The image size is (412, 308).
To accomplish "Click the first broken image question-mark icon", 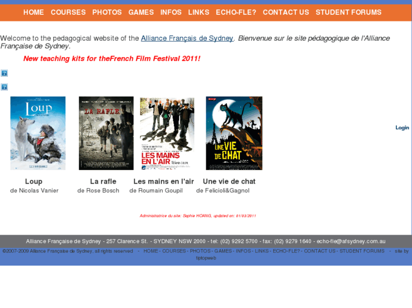I will pos(4,73).
